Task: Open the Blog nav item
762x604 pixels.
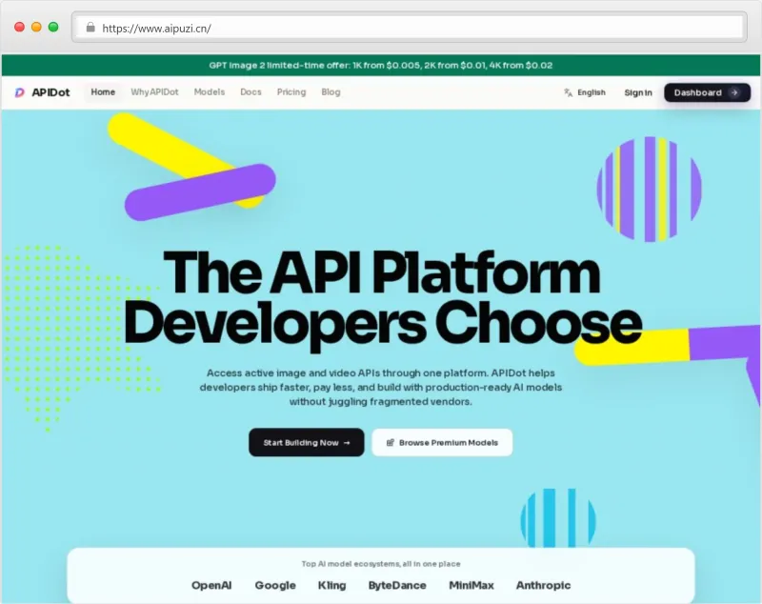Action: pos(331,91)
